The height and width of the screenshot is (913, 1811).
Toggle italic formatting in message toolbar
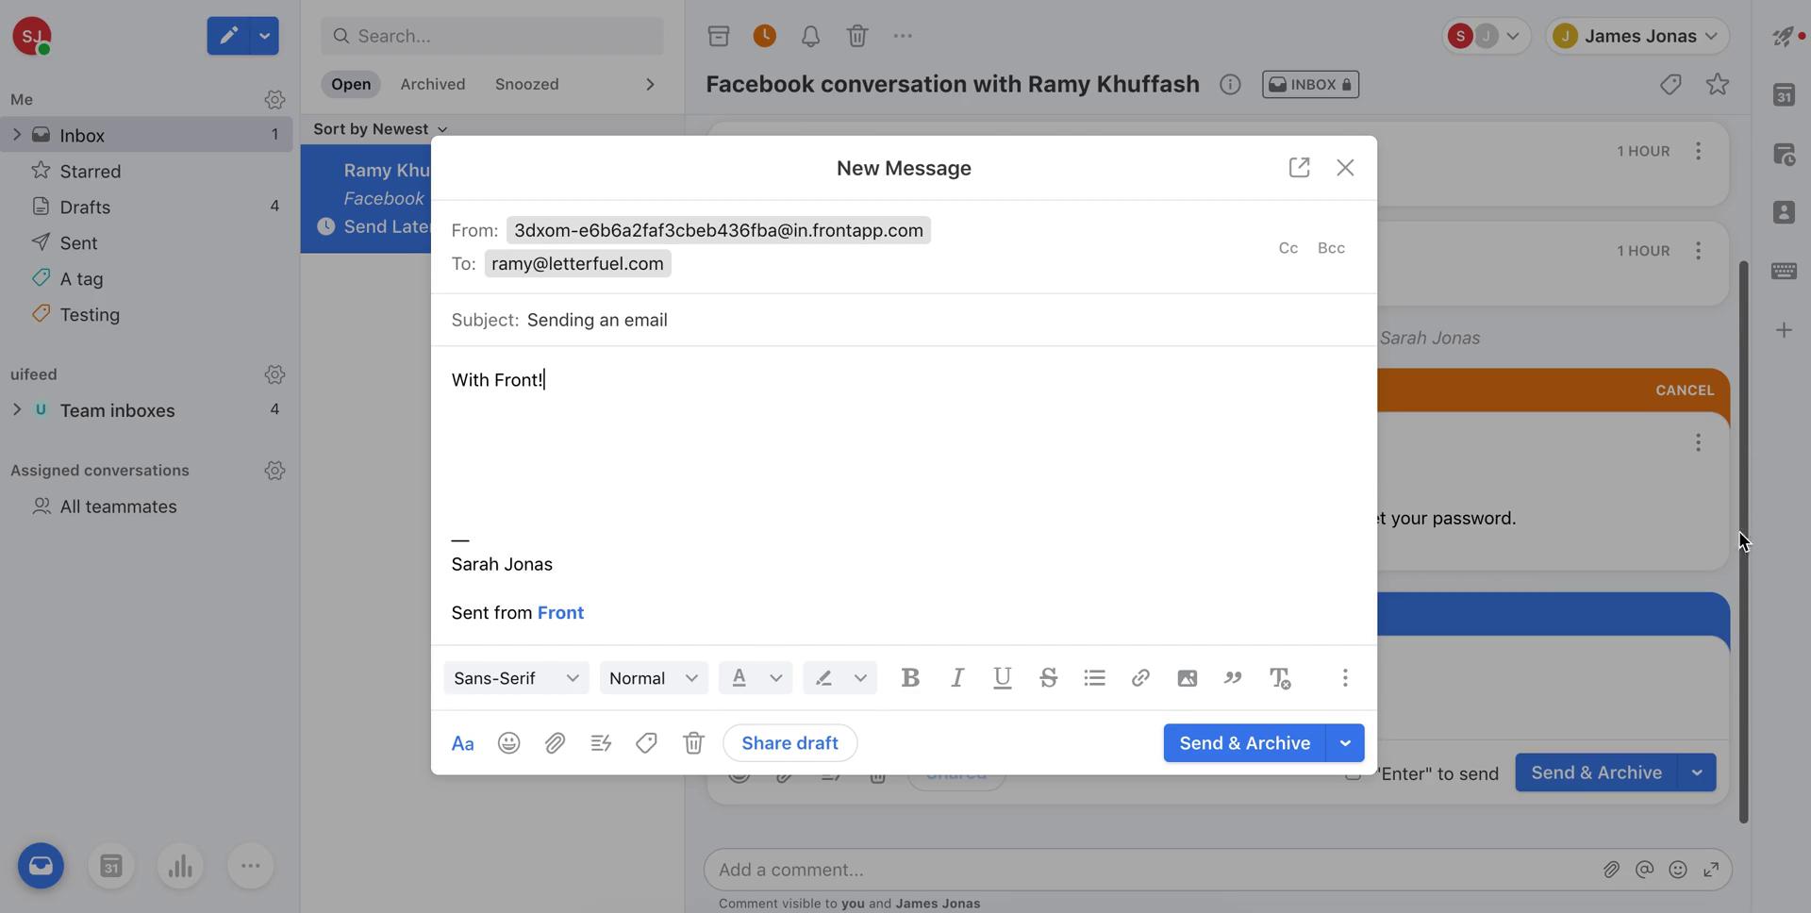click(x=956, y=678)
